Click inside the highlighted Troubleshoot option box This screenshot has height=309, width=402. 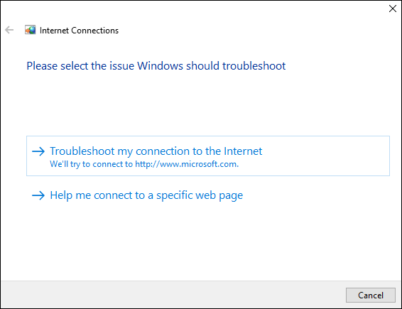coord(208,156)
